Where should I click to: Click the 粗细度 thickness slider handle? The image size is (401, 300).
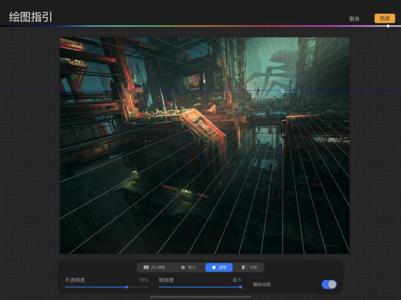(241, 287)
